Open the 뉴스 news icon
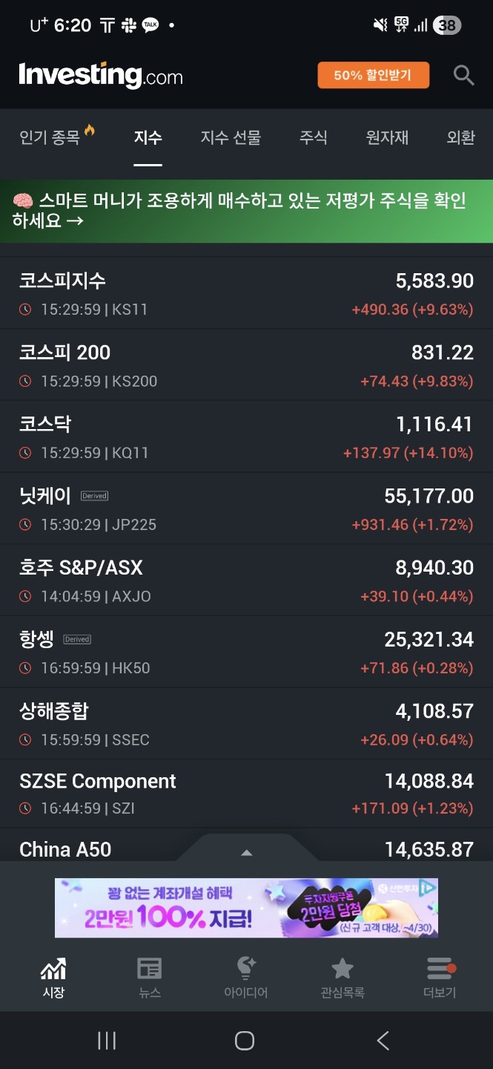493x1069 pixels. (150, 969)
